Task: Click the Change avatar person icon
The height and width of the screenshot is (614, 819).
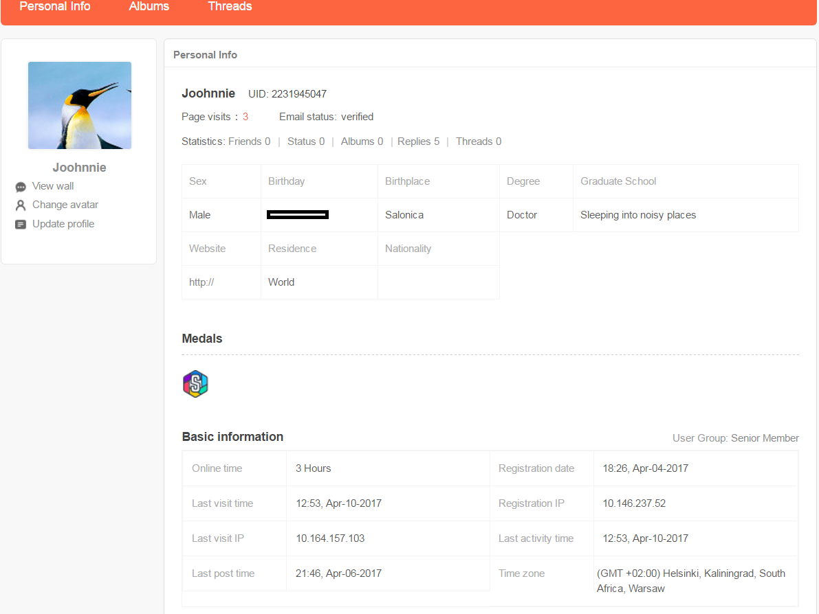Action: [21, 205]
